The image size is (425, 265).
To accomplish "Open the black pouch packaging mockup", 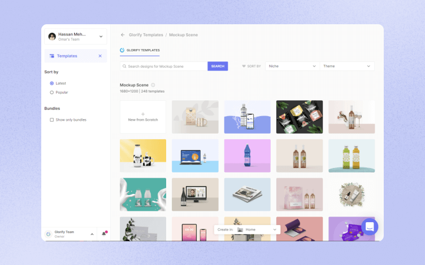I will 300,117.
